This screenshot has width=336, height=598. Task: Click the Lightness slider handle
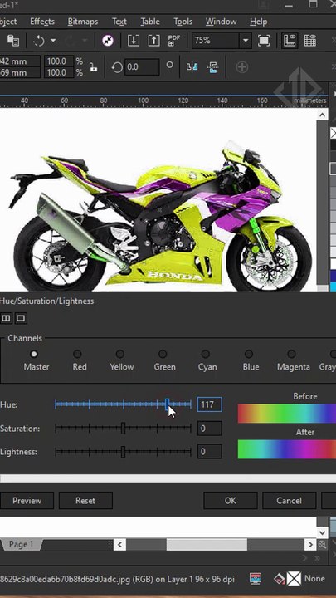123,452
